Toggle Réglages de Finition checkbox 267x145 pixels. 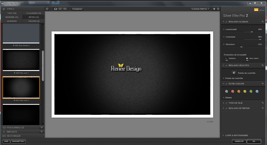226,108
